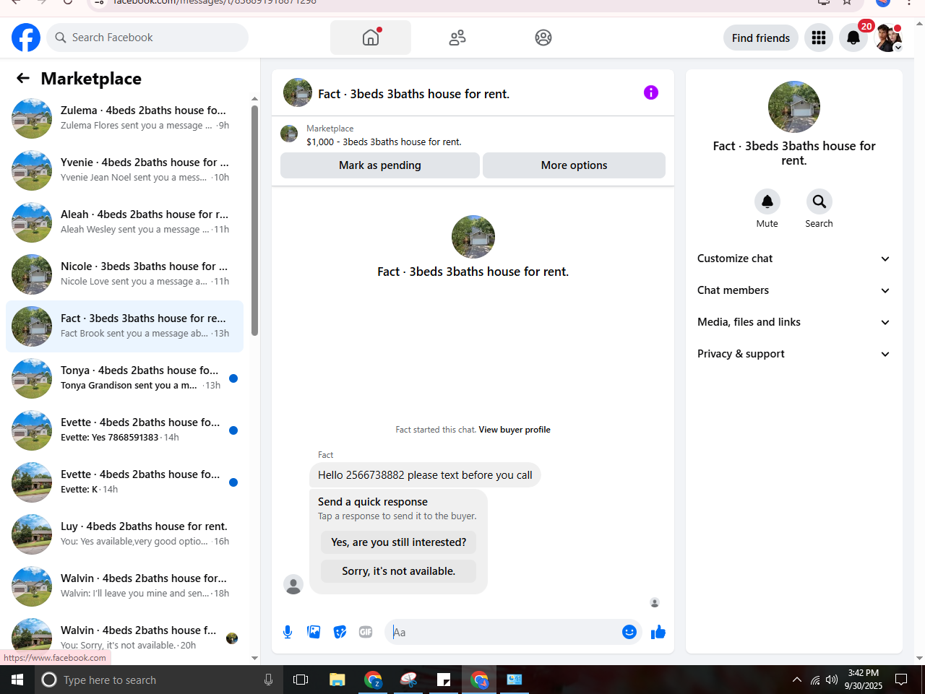This screenshot has width=925, height=694.
Task: Click the taskbar search microphone icon
Action: 268,680
